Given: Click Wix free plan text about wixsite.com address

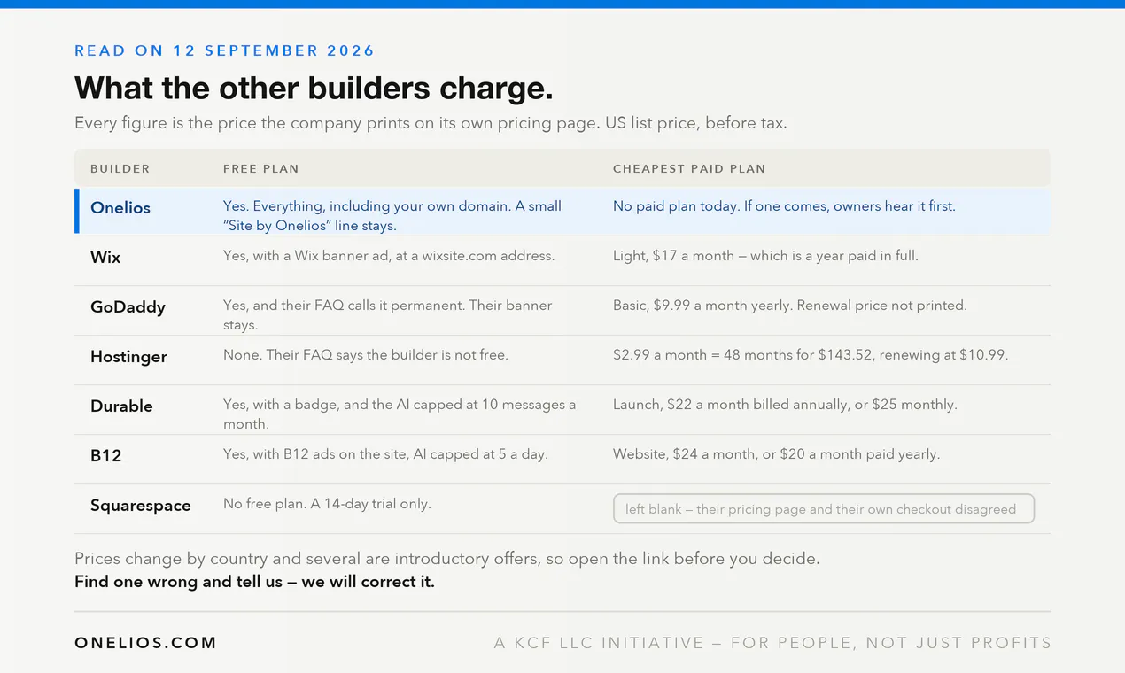Looking at the screenshot, I should click(x=389, y=256).
